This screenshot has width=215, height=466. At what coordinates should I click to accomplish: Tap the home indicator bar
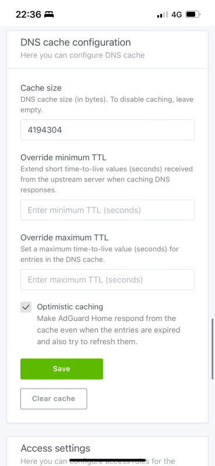point(107,460)
